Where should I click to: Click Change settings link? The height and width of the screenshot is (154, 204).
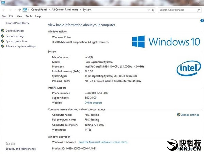190,115
